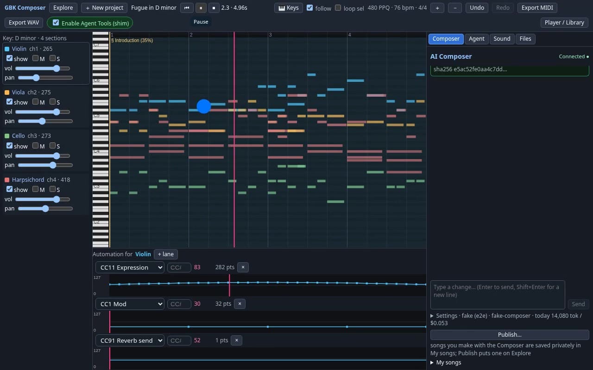The height and width of the screenshot is (370, 593).
Task: Click the CC# field beside CC11 Expression
Action: point(179,267)
